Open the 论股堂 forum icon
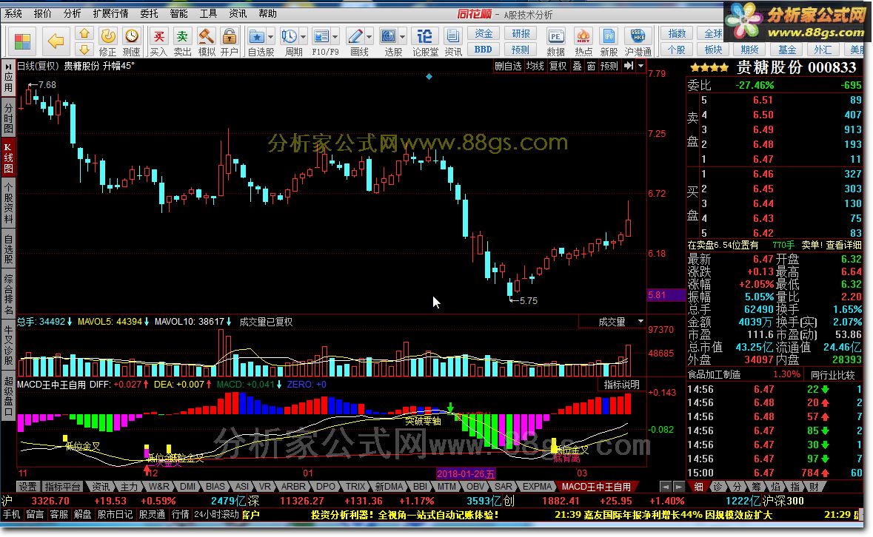Viewport: 873px width, 537px height. pyautogui.click(x=425, y=37)
